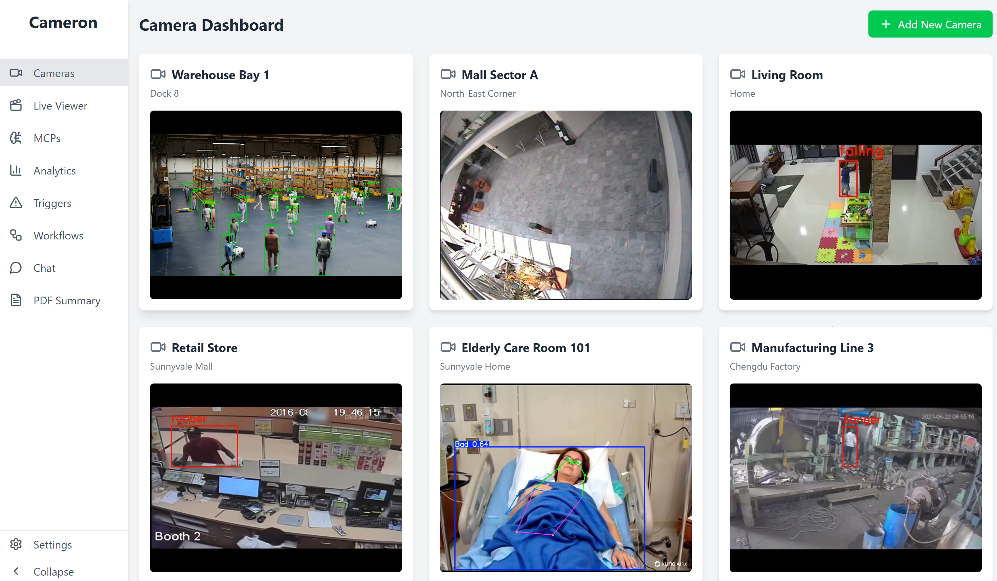997x581 pixels.
Task: View the Retail Store robber feed
Action: [x=276, y=478]
